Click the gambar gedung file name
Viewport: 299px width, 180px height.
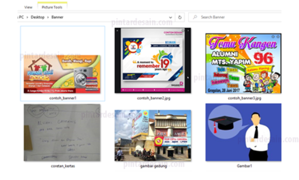pos(153,166)
